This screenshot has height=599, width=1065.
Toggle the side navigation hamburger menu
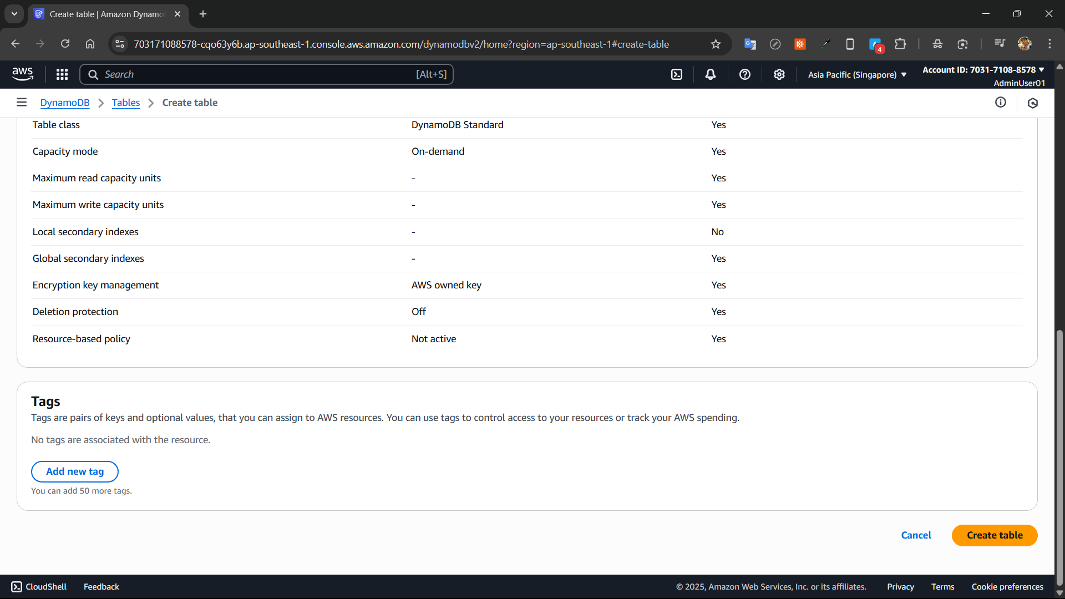(22, 102)
